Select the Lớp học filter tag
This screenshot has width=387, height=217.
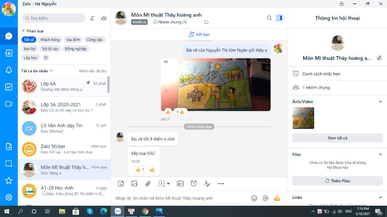tap(31, 58)
